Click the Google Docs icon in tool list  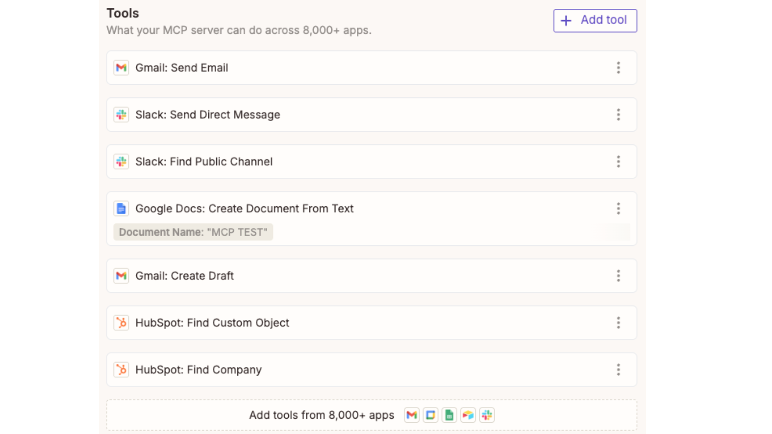121,209
